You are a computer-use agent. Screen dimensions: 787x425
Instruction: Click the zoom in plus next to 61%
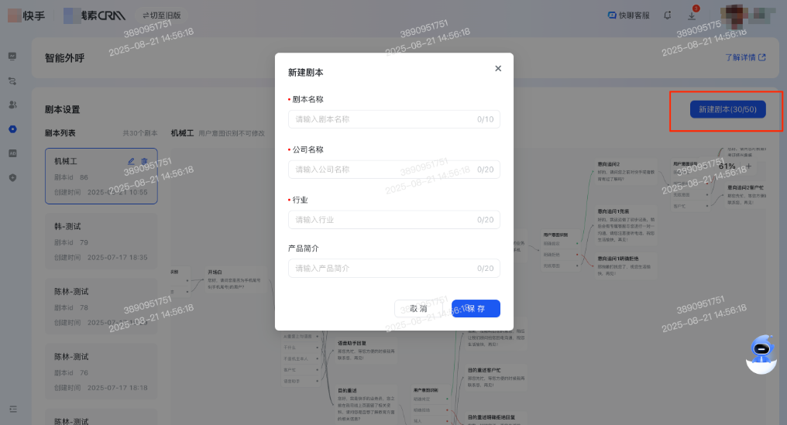point(748,166)
